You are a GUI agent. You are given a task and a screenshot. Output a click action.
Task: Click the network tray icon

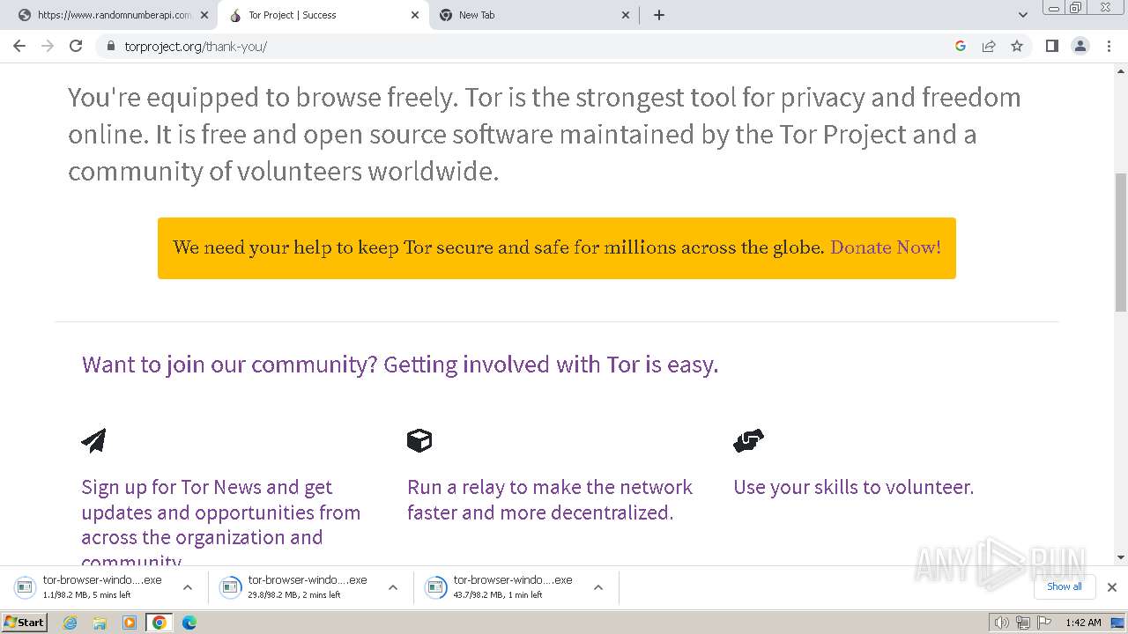coord(1022,623)
